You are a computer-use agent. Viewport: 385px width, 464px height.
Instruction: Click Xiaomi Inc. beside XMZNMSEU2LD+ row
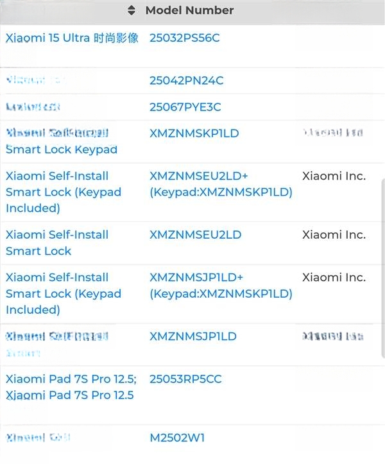coord(334,176)
